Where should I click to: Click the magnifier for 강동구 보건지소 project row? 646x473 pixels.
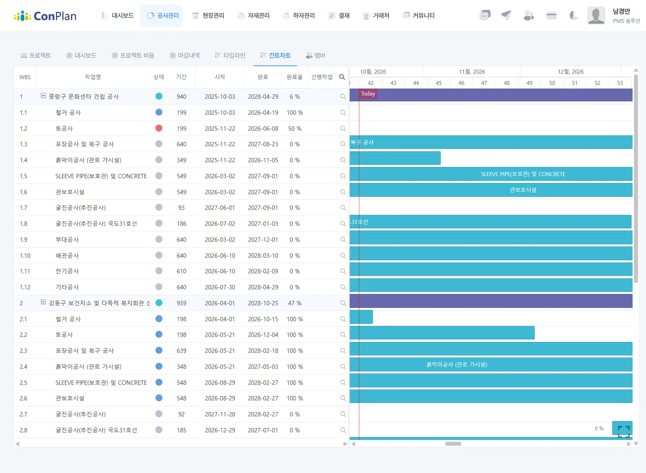click(x=343, y=303)
